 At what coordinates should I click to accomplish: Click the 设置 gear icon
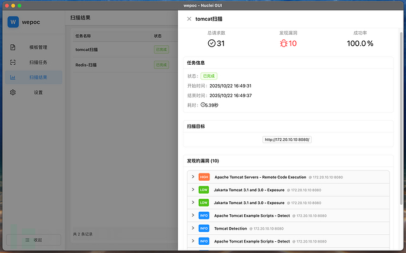(x=13, y=92)
